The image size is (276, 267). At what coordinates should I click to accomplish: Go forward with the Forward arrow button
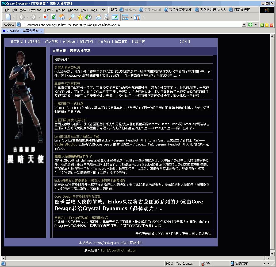pyautogui.click(x=33, y=17)
